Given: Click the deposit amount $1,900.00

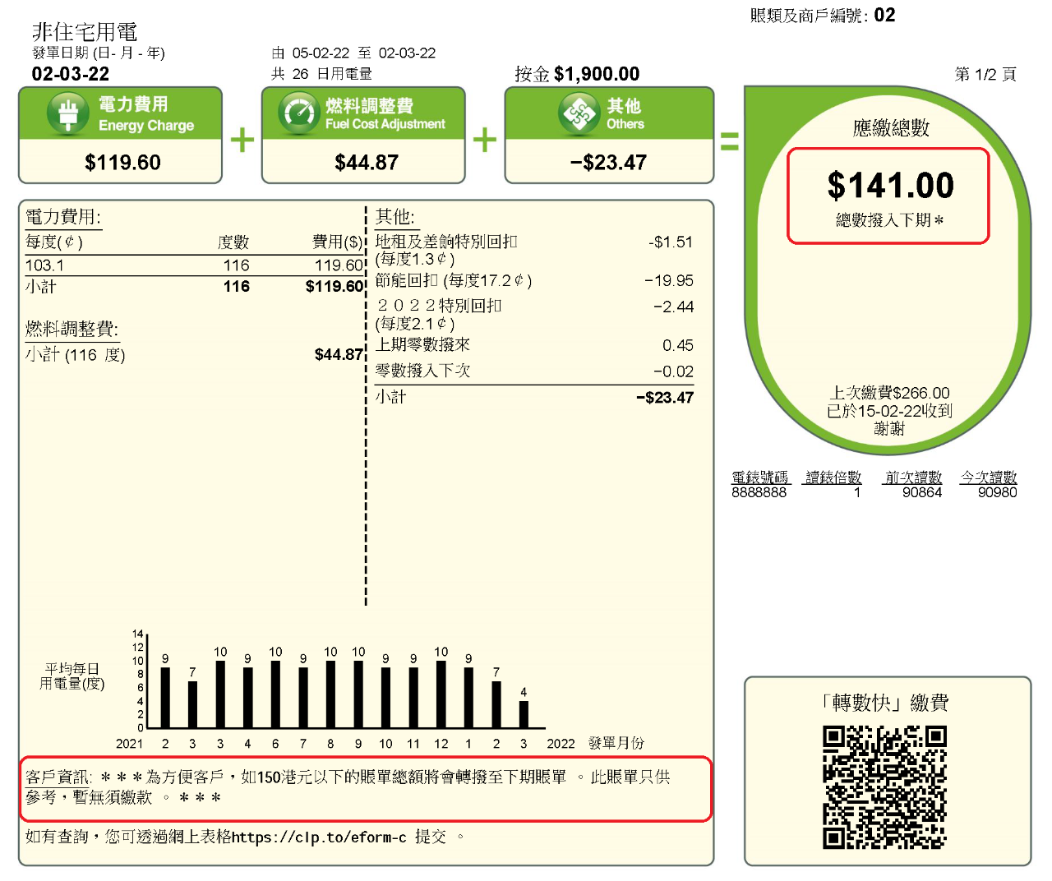Looking at the screenshot, I should coord(597,74).
